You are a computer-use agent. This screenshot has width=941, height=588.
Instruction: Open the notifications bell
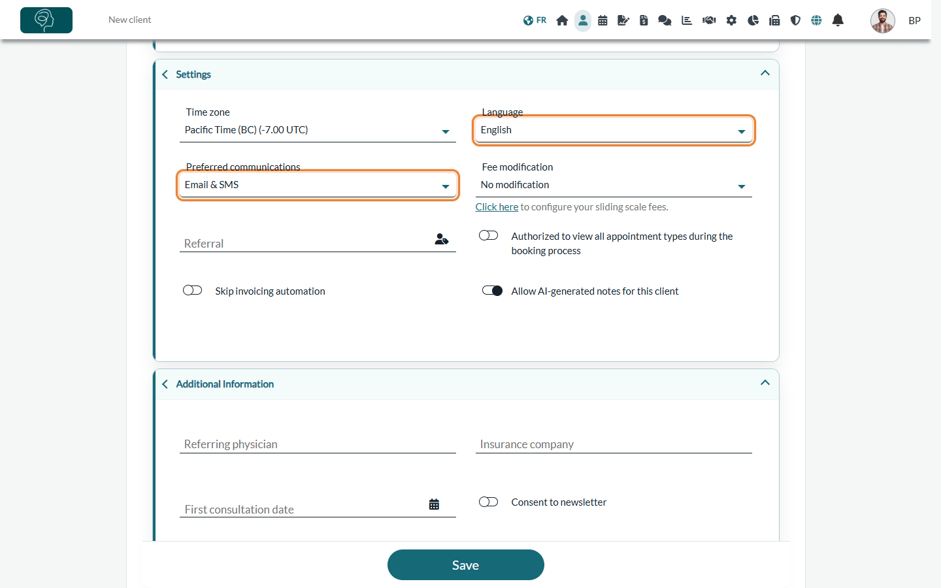point(838,20)
